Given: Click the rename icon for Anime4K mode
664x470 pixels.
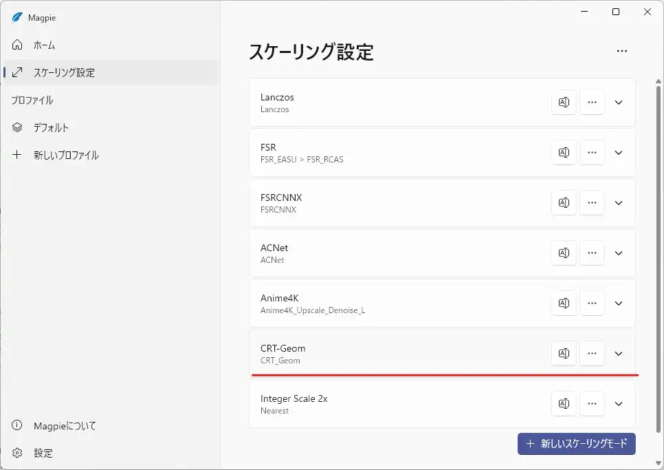Looking at the screenshot, I should 564,303.
